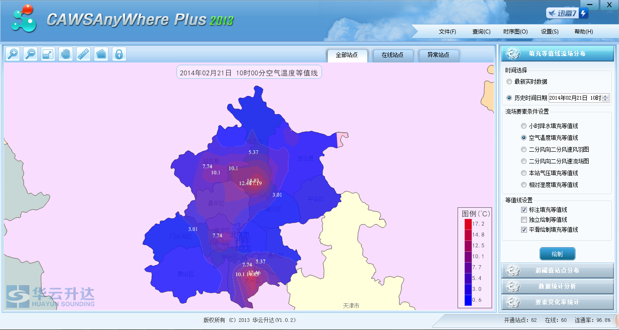Open the 帮助(H) menu

(584, 32)
